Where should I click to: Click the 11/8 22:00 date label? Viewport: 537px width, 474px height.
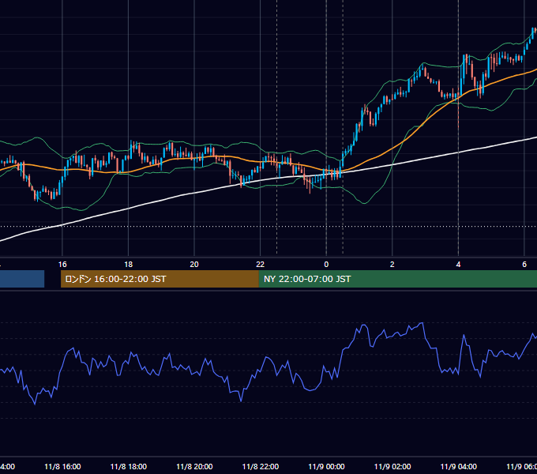[261, 467]
